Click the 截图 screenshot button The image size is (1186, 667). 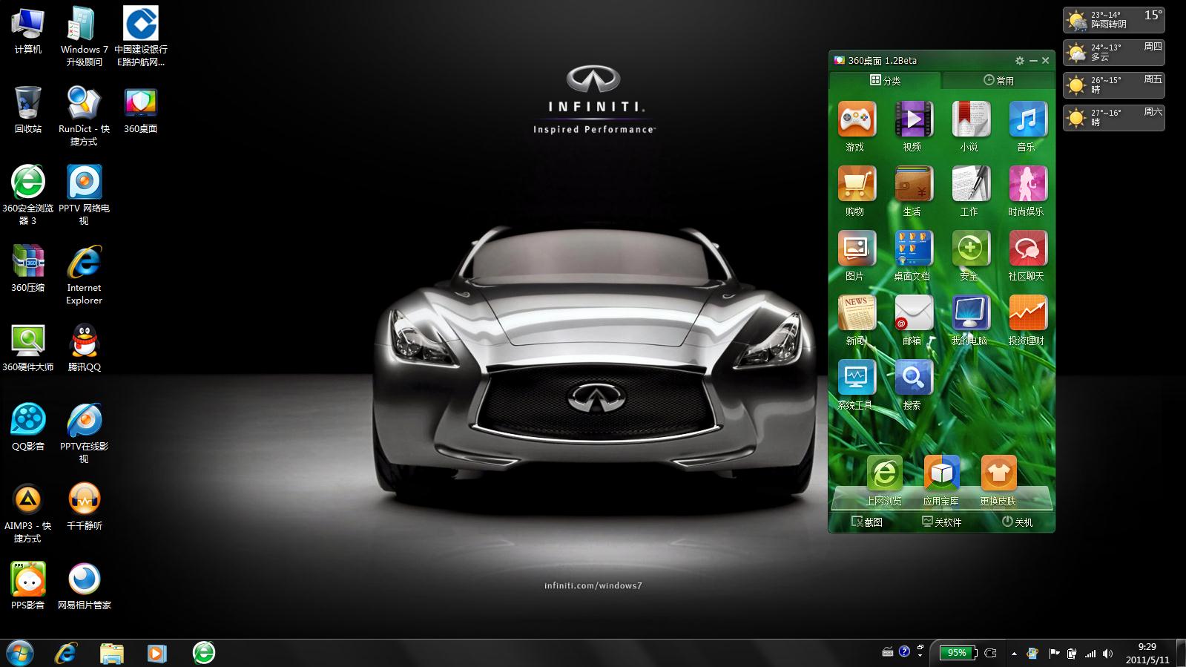pos(867,522)
